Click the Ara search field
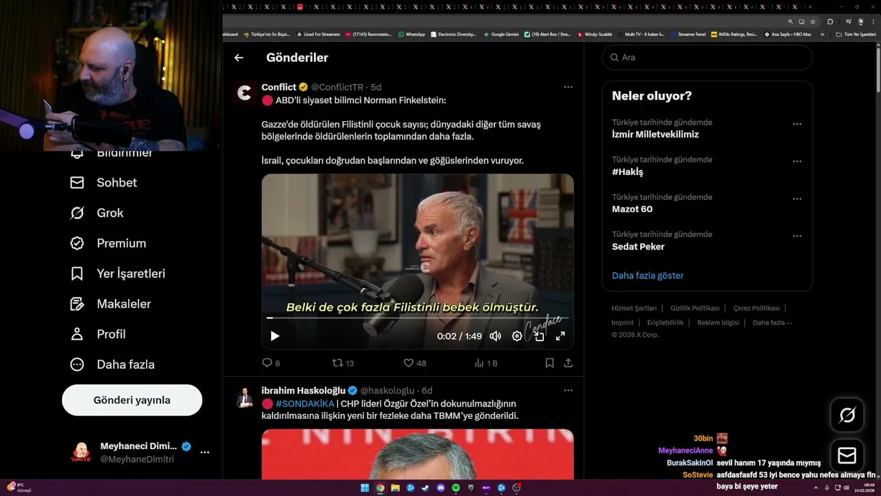Screen dimensions: 881x496 [707, 58]
